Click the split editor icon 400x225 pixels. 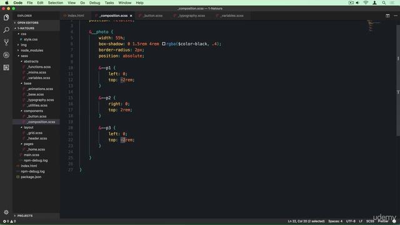click(x=387, y=16)
